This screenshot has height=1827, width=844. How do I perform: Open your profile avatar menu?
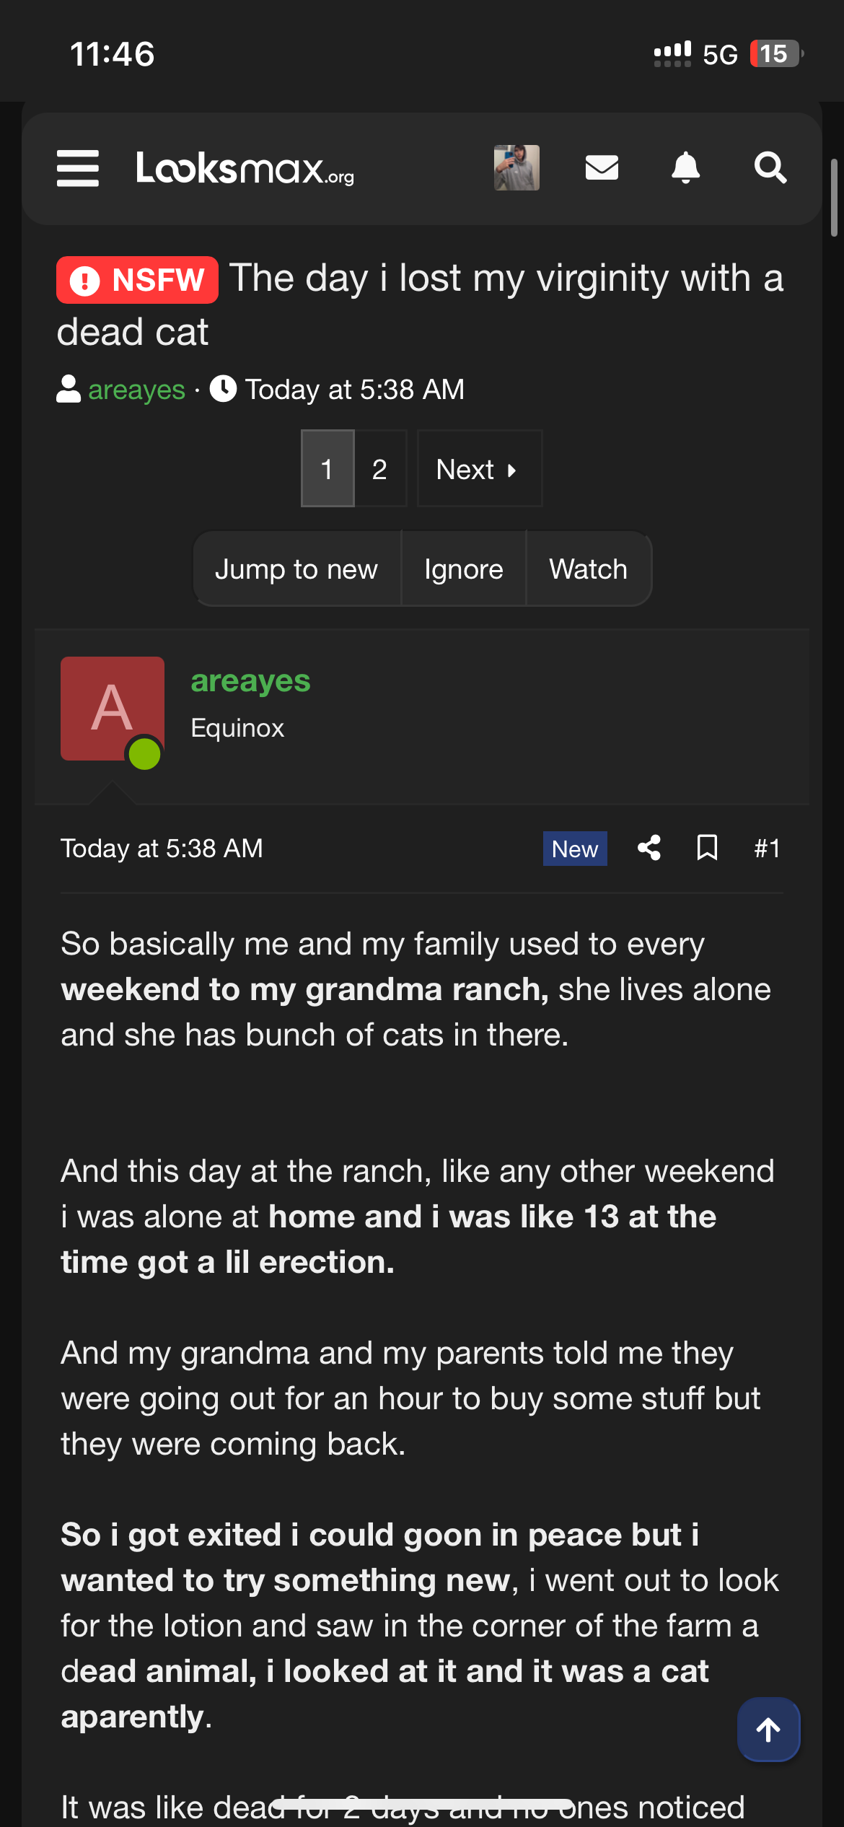[516, 168]
